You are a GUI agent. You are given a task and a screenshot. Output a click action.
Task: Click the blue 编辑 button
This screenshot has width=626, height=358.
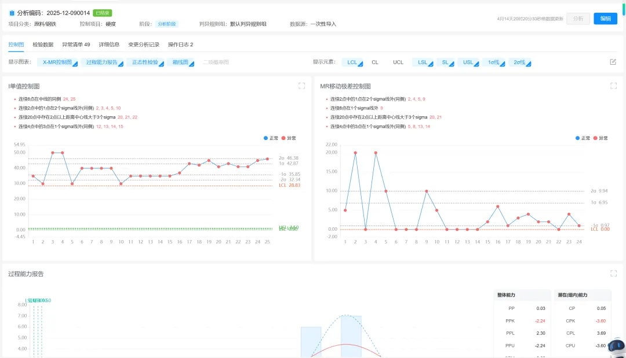tap(605, 19)
